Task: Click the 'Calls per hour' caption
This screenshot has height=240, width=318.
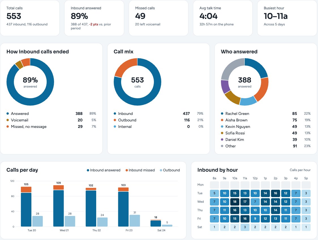Action: (300, 170)
